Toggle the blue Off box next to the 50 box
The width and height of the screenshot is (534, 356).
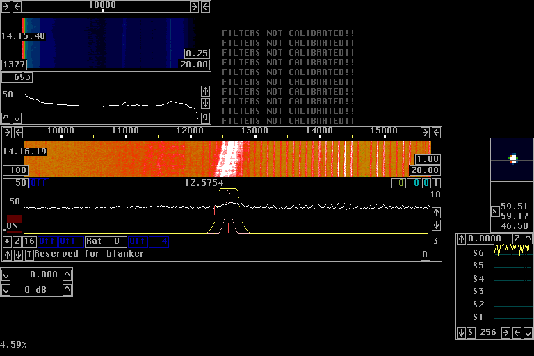point(39,183)
